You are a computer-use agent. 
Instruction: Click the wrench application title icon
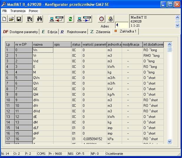(x=4, y=4)
